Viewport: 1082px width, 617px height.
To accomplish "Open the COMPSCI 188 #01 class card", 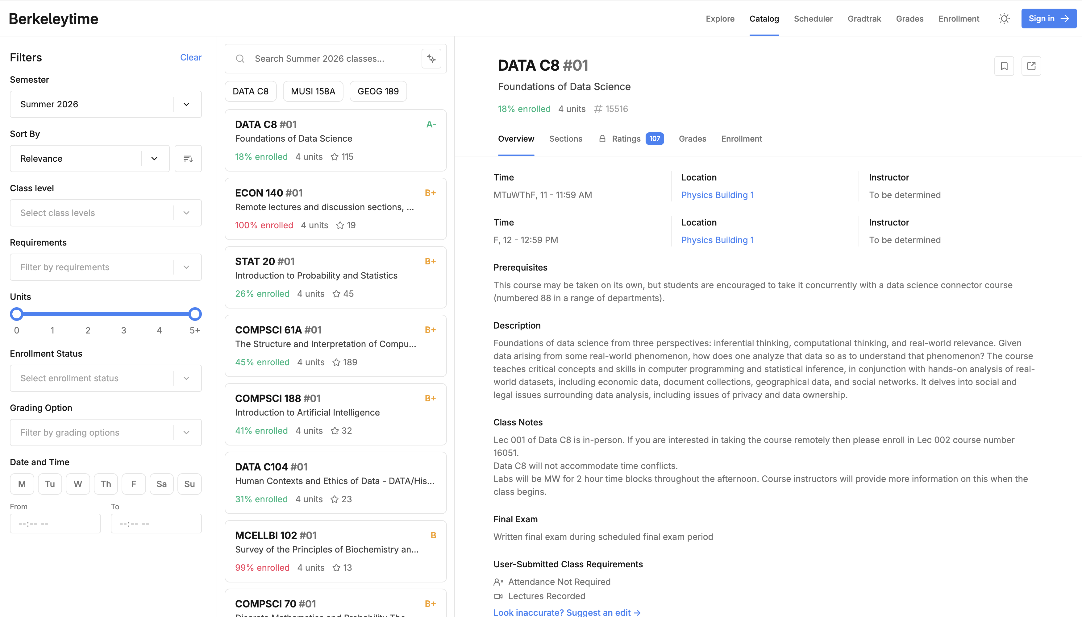I will coord(336,414).
